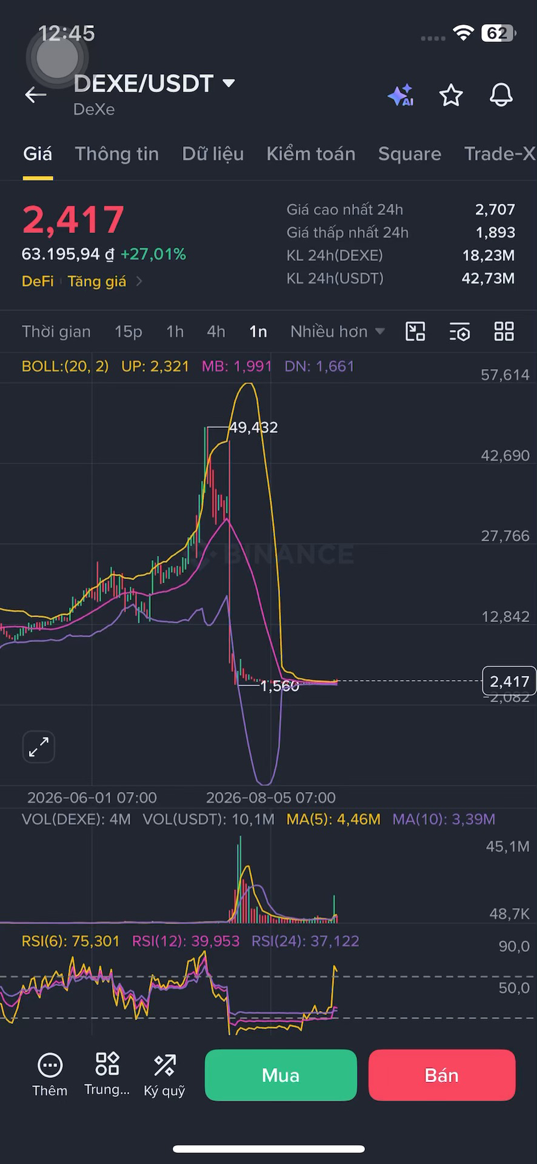Switch to the Thông tin tab
The width and height of the screenshot is (537, 1164).
(x=117, y=154)
